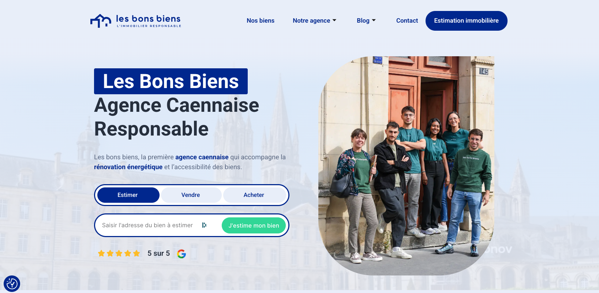Click the five gold rating stars

[x=119, y=253]
